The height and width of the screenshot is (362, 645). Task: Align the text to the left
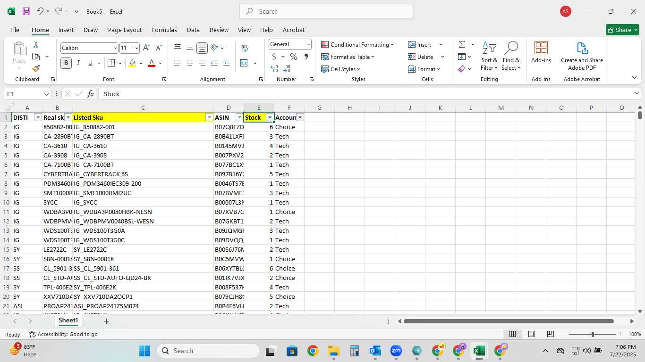pos(178,63)
